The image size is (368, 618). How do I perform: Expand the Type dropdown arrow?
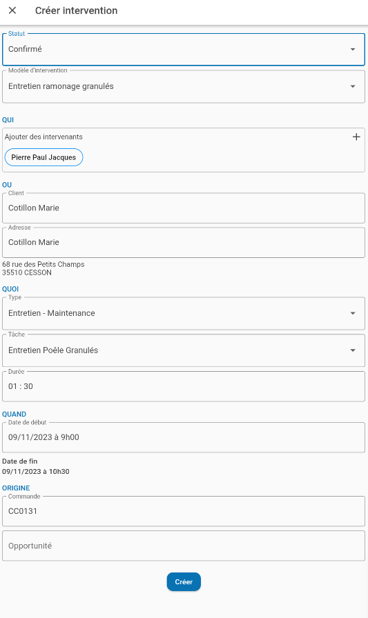pos(353,313)
